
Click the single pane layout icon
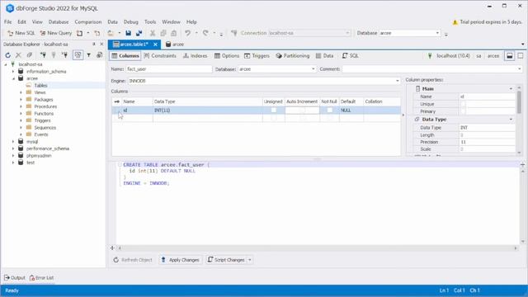click(x=521, y=56)
